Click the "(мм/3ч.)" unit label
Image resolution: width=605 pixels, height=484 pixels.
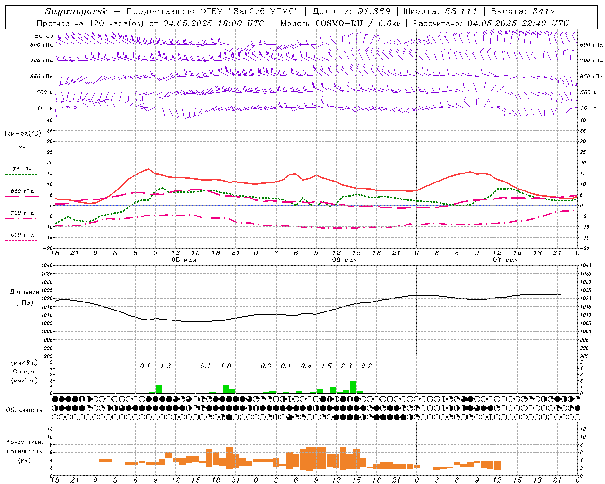(x=25, y=363)
